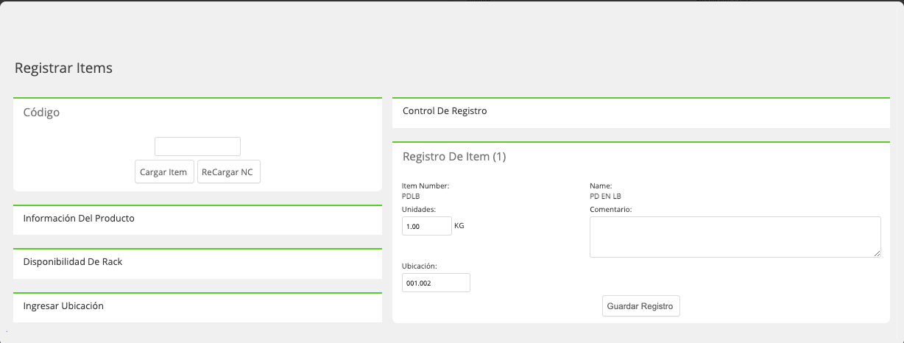Expand the Disponibilidad De Rack panel
904x343 pixels.
(x=197, y=262)
